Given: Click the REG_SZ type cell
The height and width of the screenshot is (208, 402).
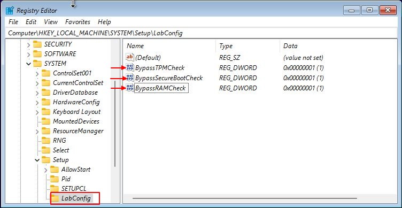Looking at the screenshot, I should pos(229,57).
